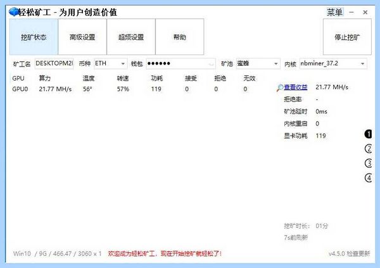The image size is (380, 268).
Task: Go to the 帮助 tab
Action: point(180,37)
